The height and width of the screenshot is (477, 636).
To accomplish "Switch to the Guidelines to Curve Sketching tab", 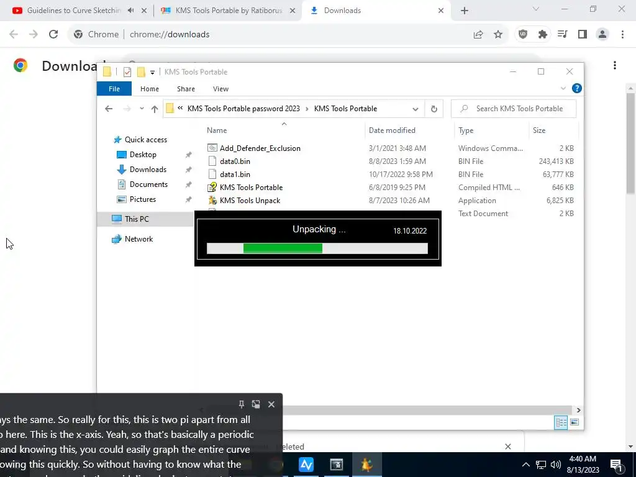I will [x=73, y=11].
